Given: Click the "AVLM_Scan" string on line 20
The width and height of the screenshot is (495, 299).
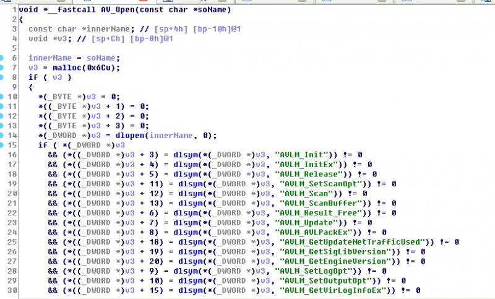Looking at the screenshot, I should 306,194.
